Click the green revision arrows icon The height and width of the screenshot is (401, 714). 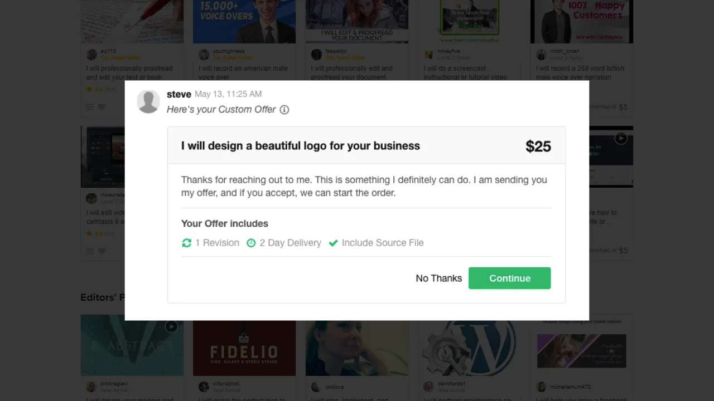pyautogui.click(x=187, y=243)
